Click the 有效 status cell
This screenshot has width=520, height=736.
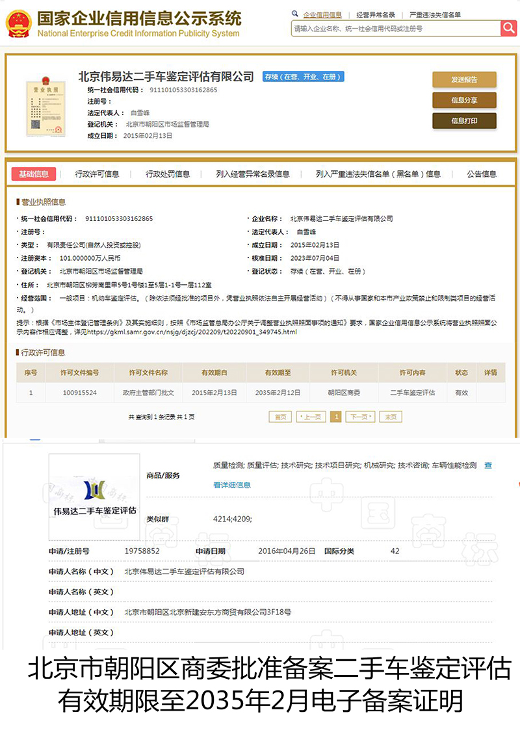tap(461, 393)
